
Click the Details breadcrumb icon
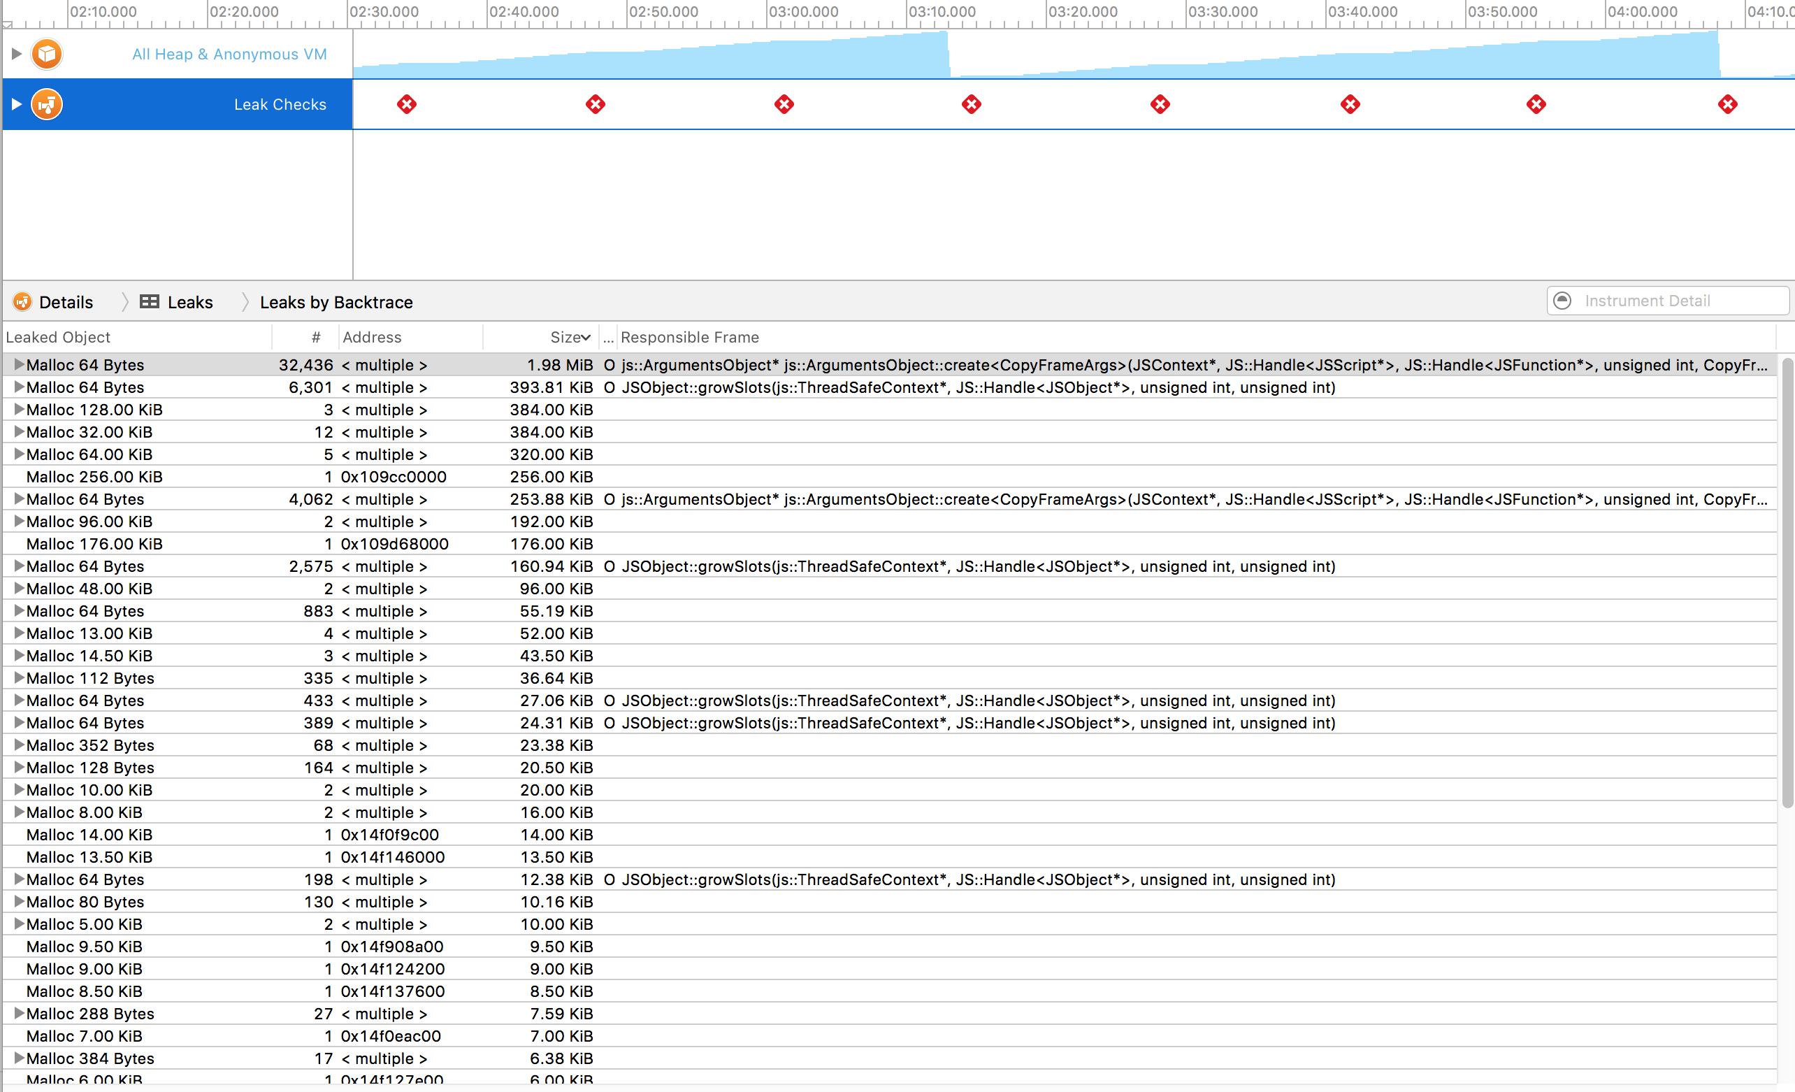(22, 301)
